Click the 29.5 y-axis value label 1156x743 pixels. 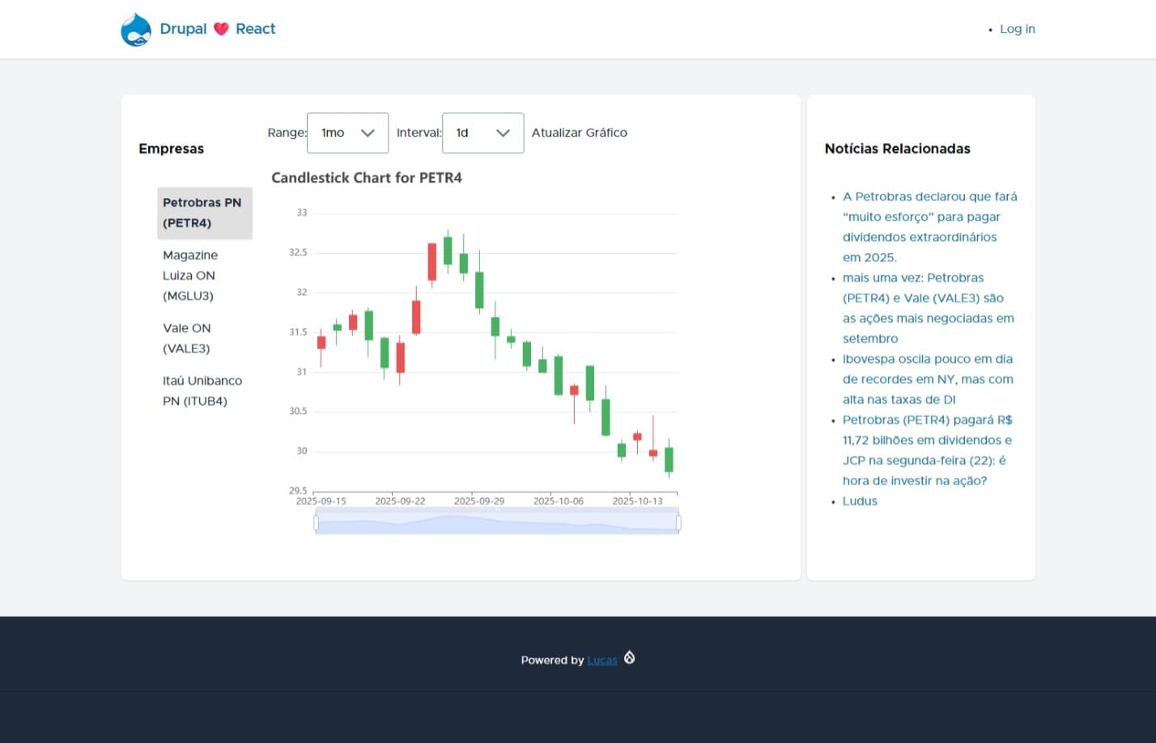(x=298, y=491)
